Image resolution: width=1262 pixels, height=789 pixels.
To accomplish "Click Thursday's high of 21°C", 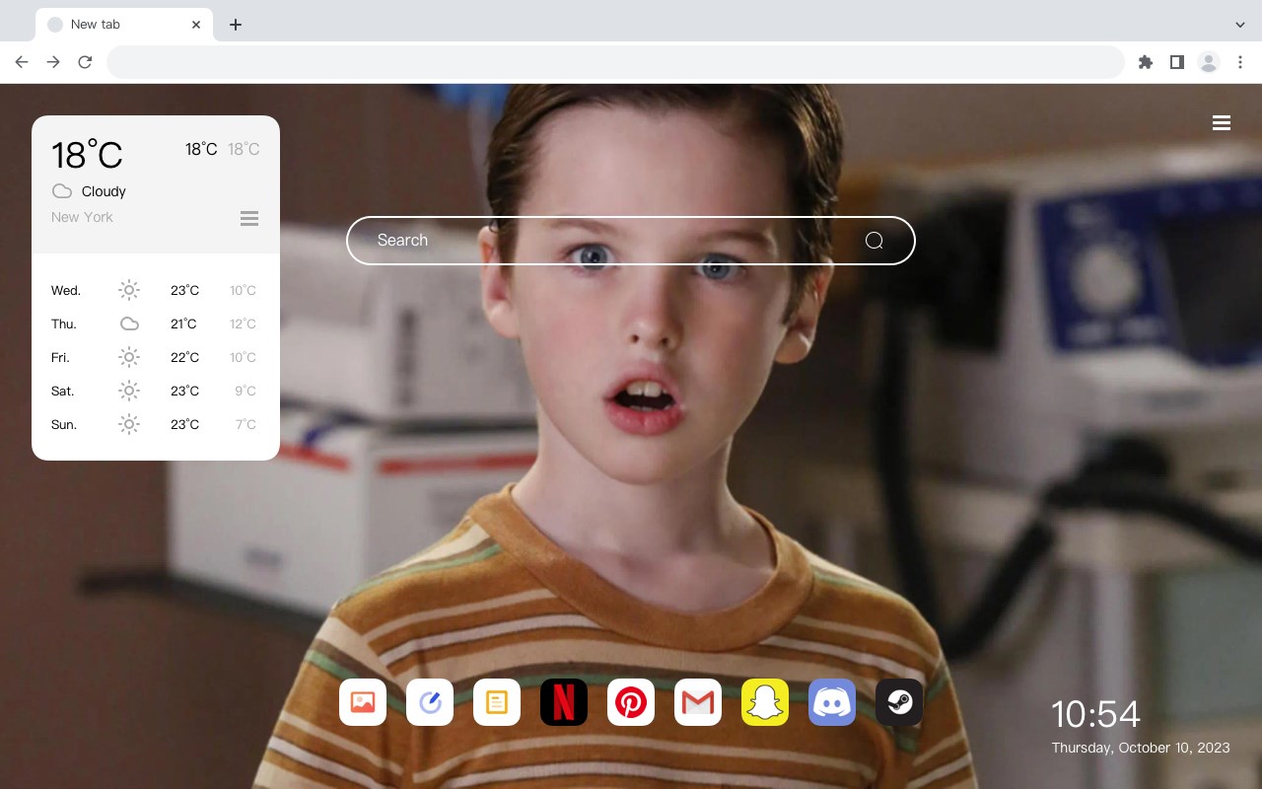I will [183, 323].
